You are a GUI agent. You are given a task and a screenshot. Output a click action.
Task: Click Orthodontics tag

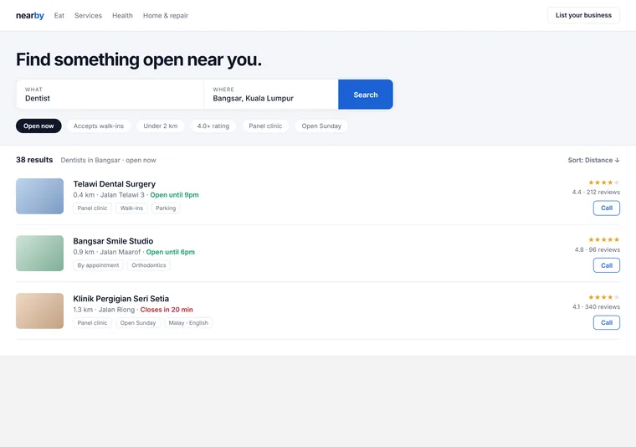coord(149,265)
